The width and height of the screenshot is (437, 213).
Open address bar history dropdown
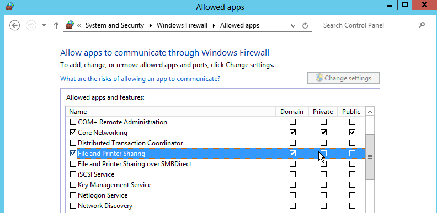(293, 25)
